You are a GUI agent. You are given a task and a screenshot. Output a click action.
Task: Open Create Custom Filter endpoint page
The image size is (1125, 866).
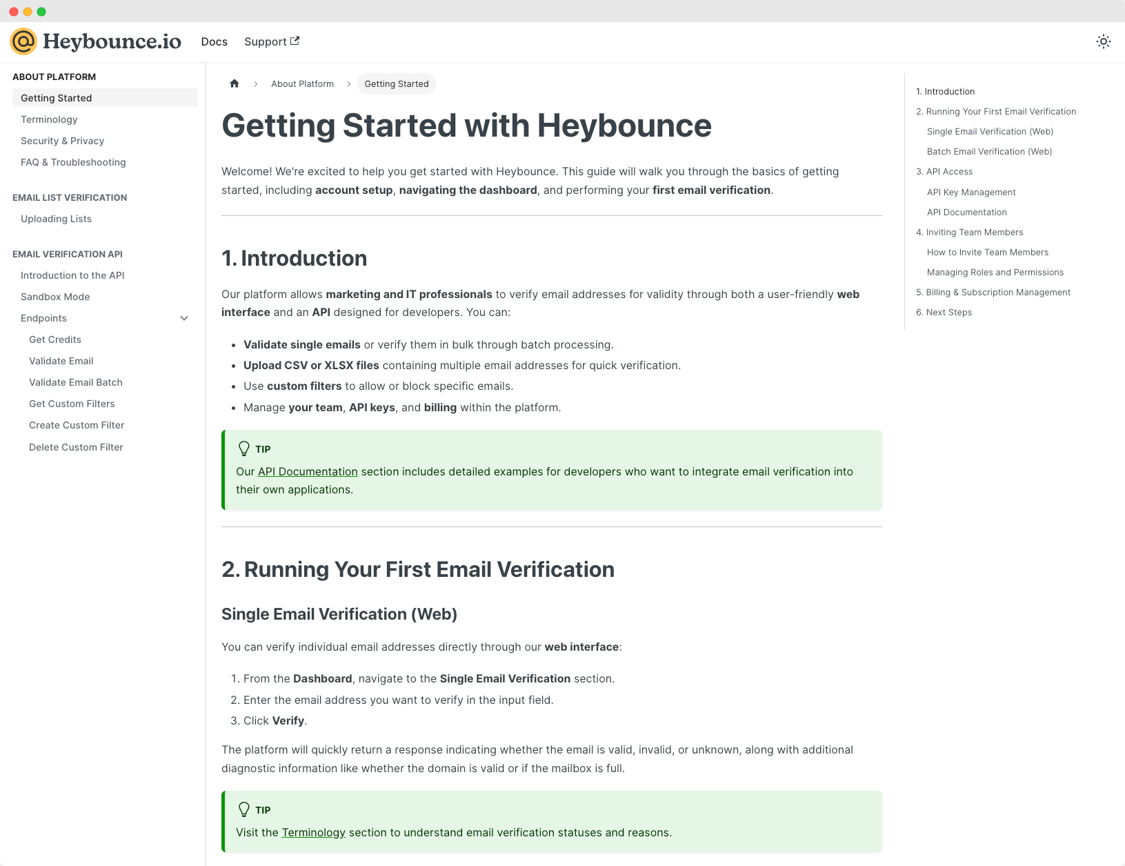(77, 425)
